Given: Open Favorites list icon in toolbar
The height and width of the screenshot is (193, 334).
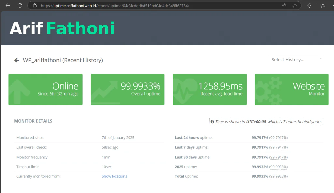Looking at the screenshot, I should (x=323, y=6).
